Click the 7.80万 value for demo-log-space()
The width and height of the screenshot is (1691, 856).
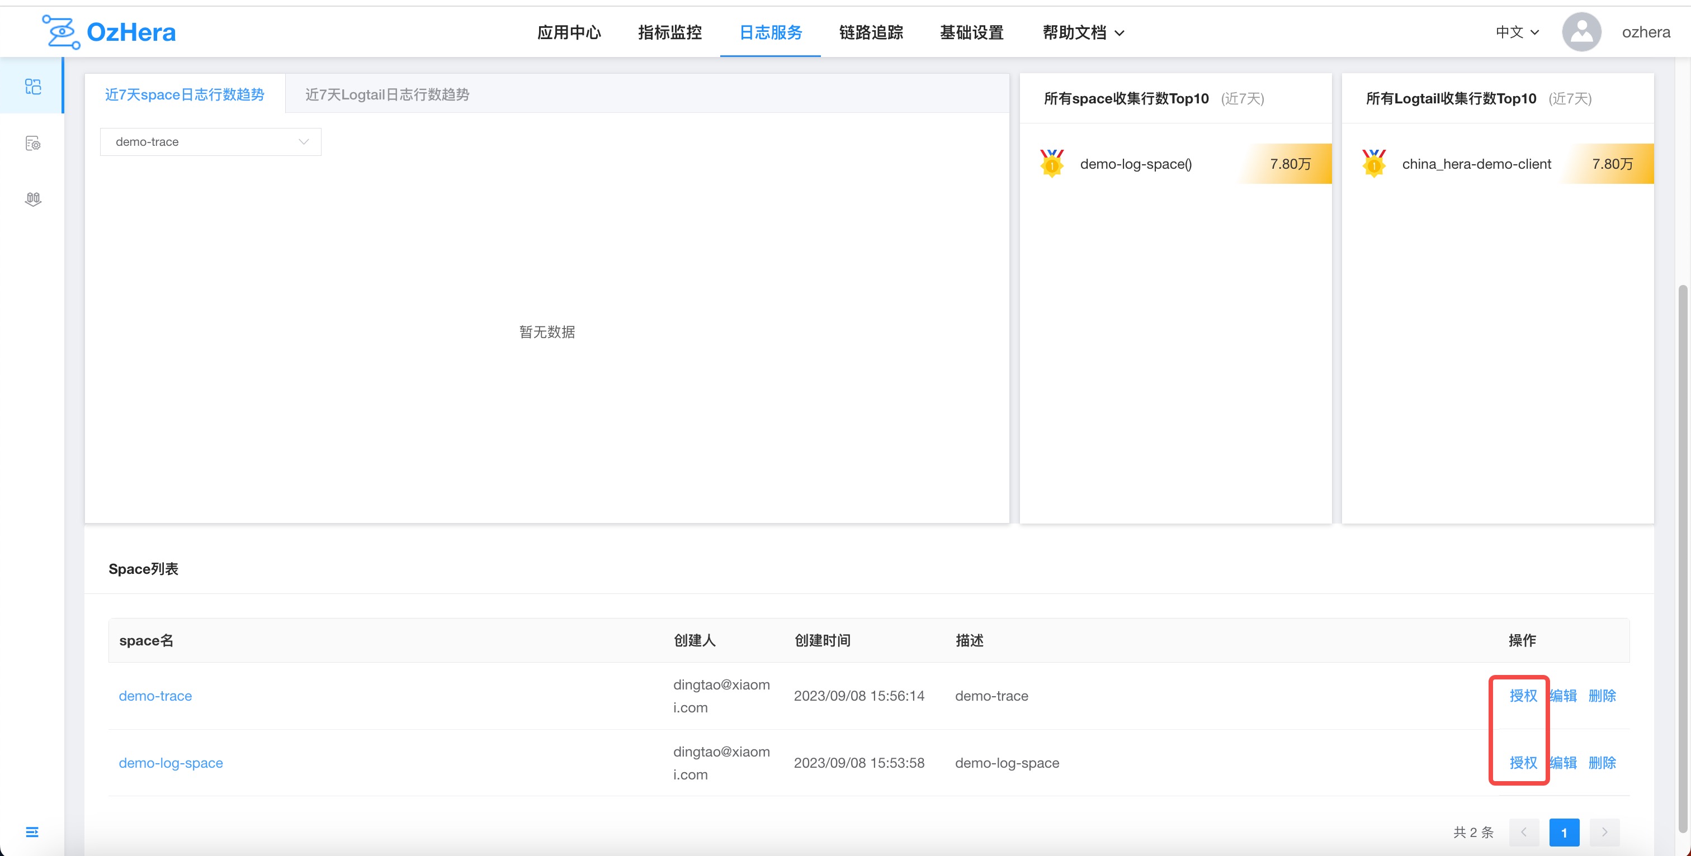tap(1290, 164)
